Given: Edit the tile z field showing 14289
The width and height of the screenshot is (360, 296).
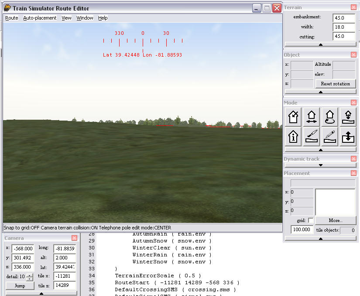Looking at the screenshot, I should (65, 285).
